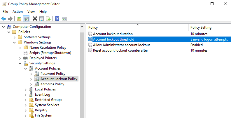Click the Kerberos Policy icon
231x118 pixels.
(36, 84)
